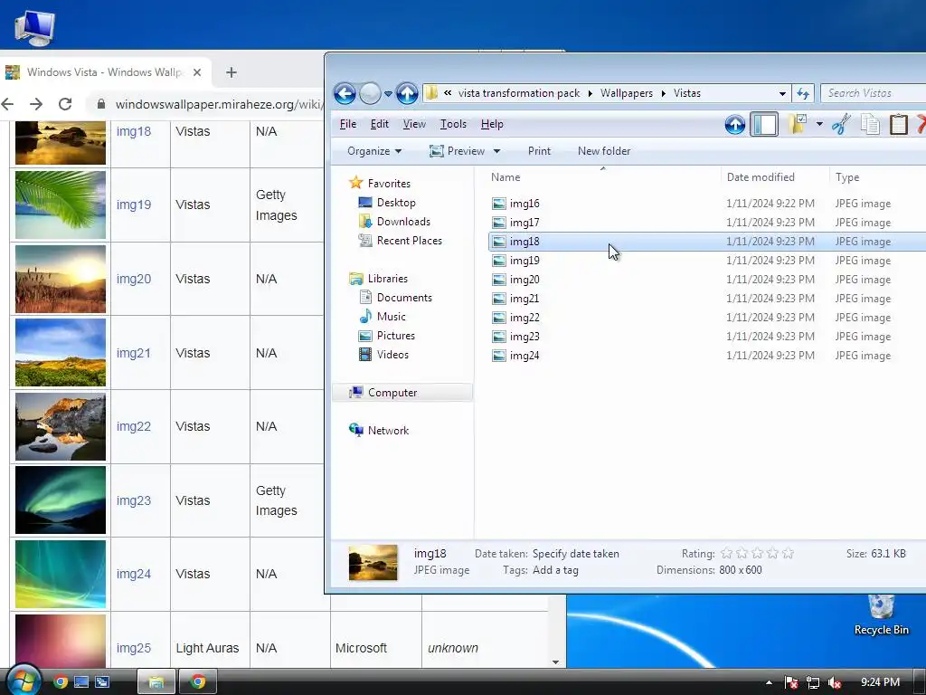The width and height of the screenshot is (926, 695).
Task: Click the muted volume tray icon
Action: 835,682
